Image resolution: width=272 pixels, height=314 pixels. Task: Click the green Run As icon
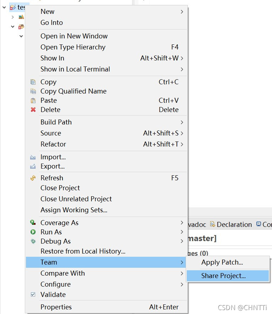coord(33,232)
